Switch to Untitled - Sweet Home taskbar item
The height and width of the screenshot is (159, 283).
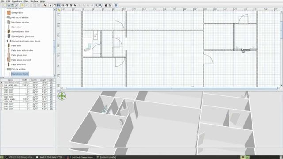click(80, 157)
